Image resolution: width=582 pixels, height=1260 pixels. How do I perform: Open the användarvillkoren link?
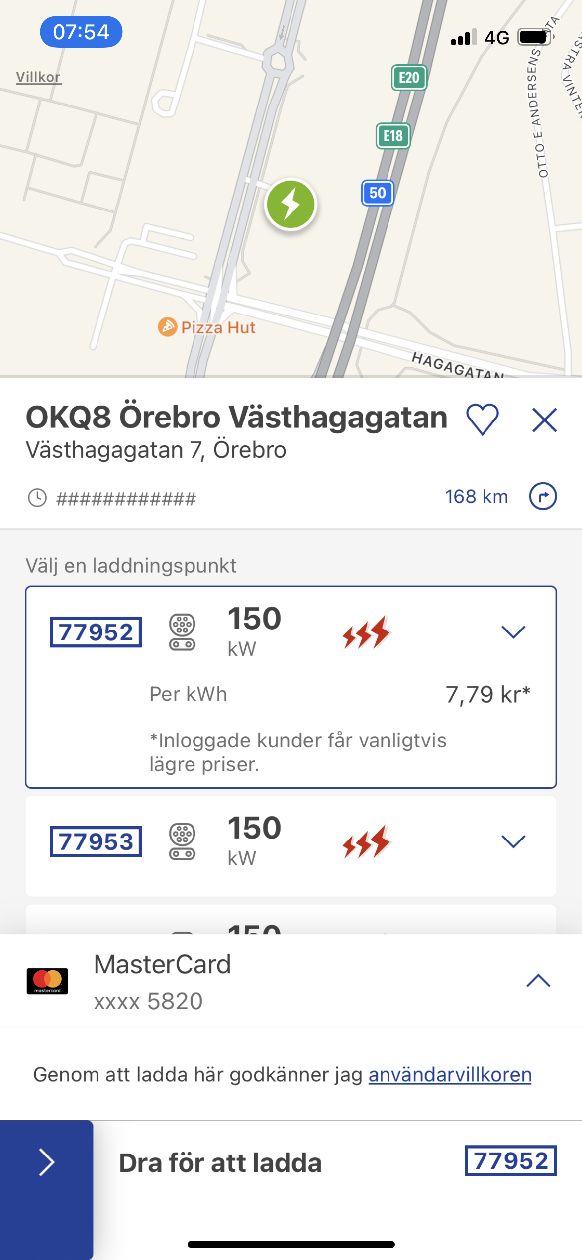450,1074
